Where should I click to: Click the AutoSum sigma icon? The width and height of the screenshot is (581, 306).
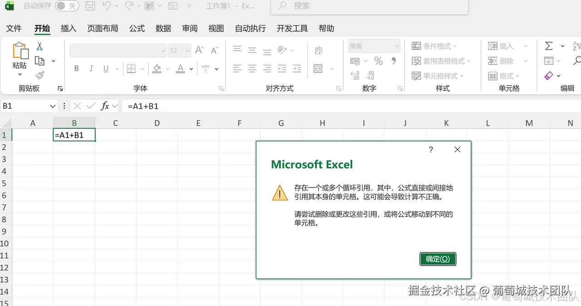[x=549, y=46]
